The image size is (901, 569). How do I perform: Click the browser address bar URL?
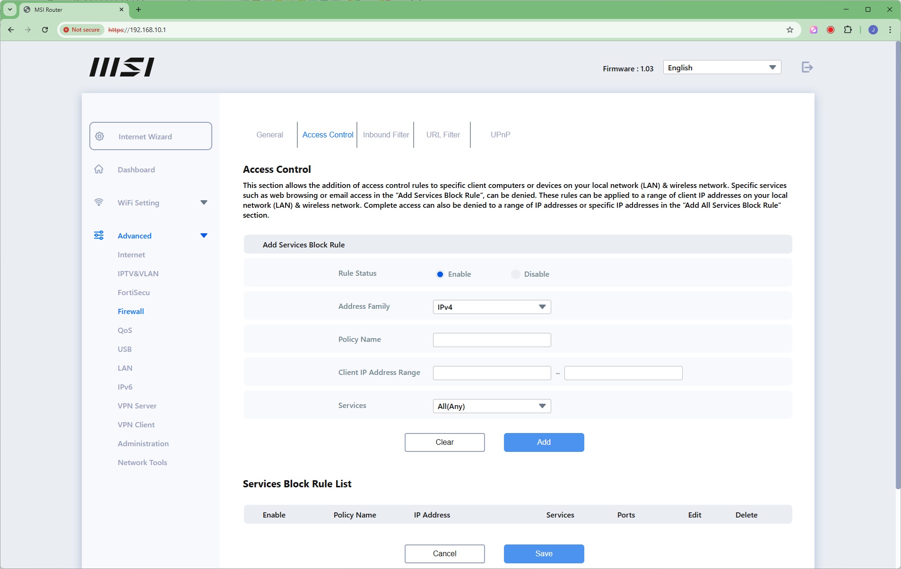pyautogui.click(x=137, y=30)
